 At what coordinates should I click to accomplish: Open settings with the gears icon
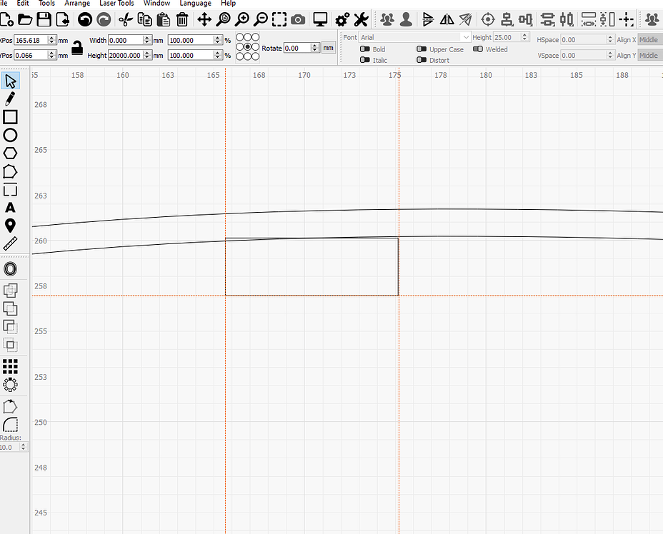342,19
